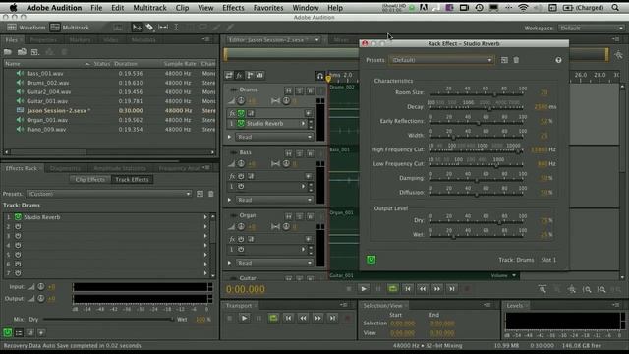Select the Slip tool in toolbar

click(x=163, y=28)
